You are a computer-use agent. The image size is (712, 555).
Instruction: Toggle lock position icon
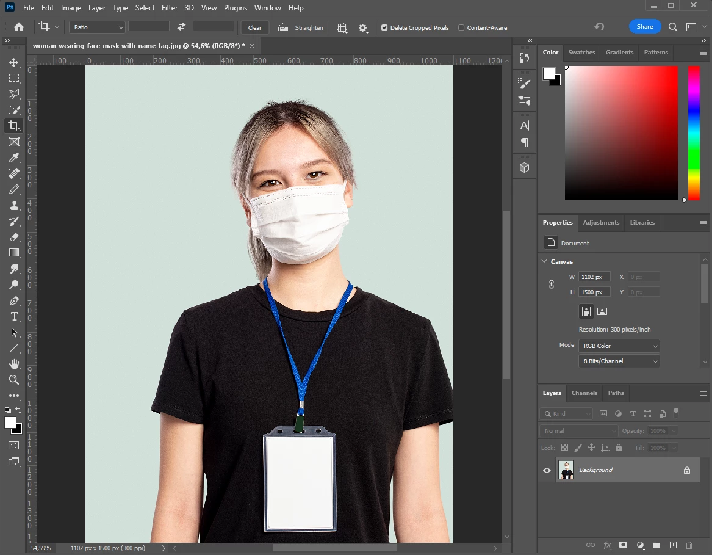pos(591,448)
